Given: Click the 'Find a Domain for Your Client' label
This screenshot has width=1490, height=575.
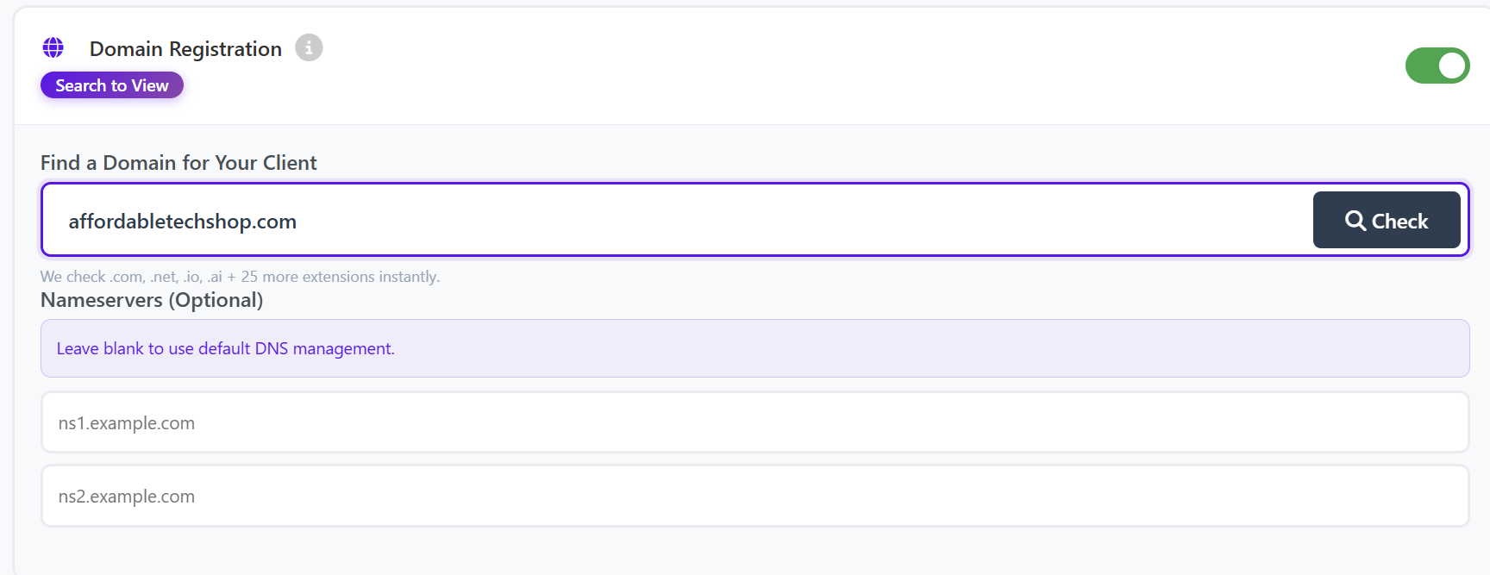Looking at the screenshot, I should [x=178, y=163].
